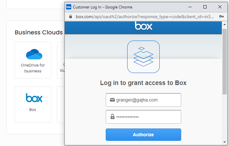229x146 pixels.
Task: Click the white box logo in header
Action: 143,26
